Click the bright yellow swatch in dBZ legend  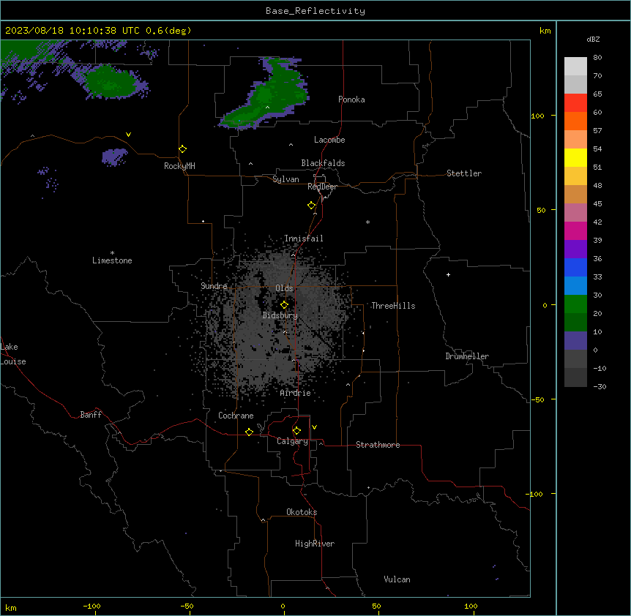click(x=575, y=158)
